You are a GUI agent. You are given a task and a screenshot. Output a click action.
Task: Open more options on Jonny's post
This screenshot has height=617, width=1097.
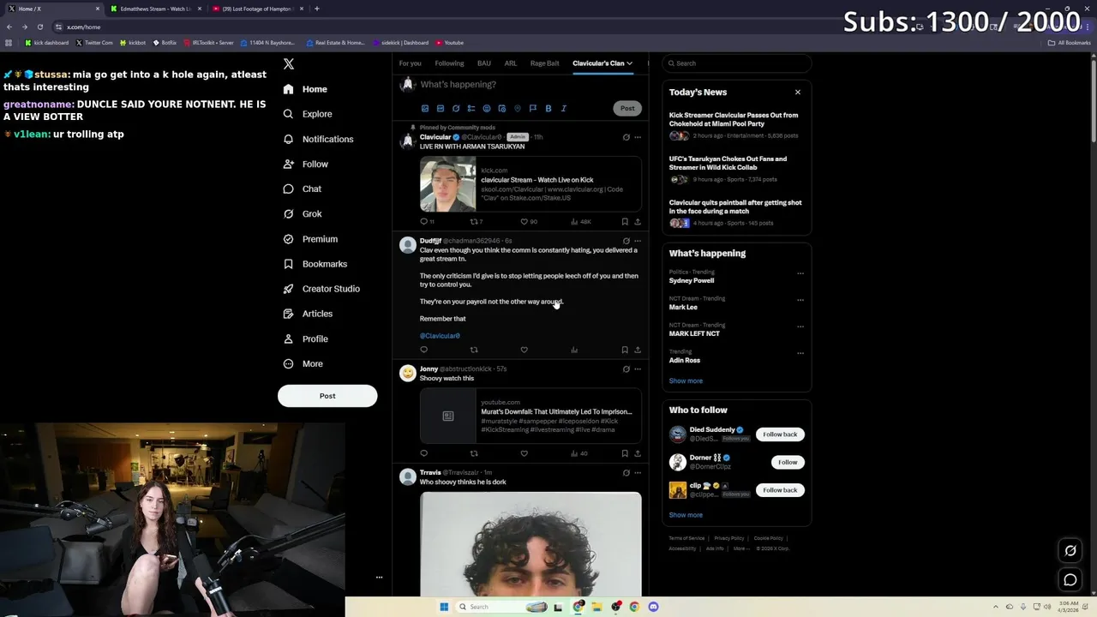[x=638, y=369]
